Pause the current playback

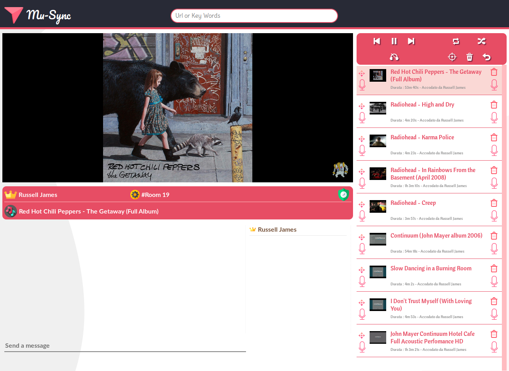(x=394, y=41)
